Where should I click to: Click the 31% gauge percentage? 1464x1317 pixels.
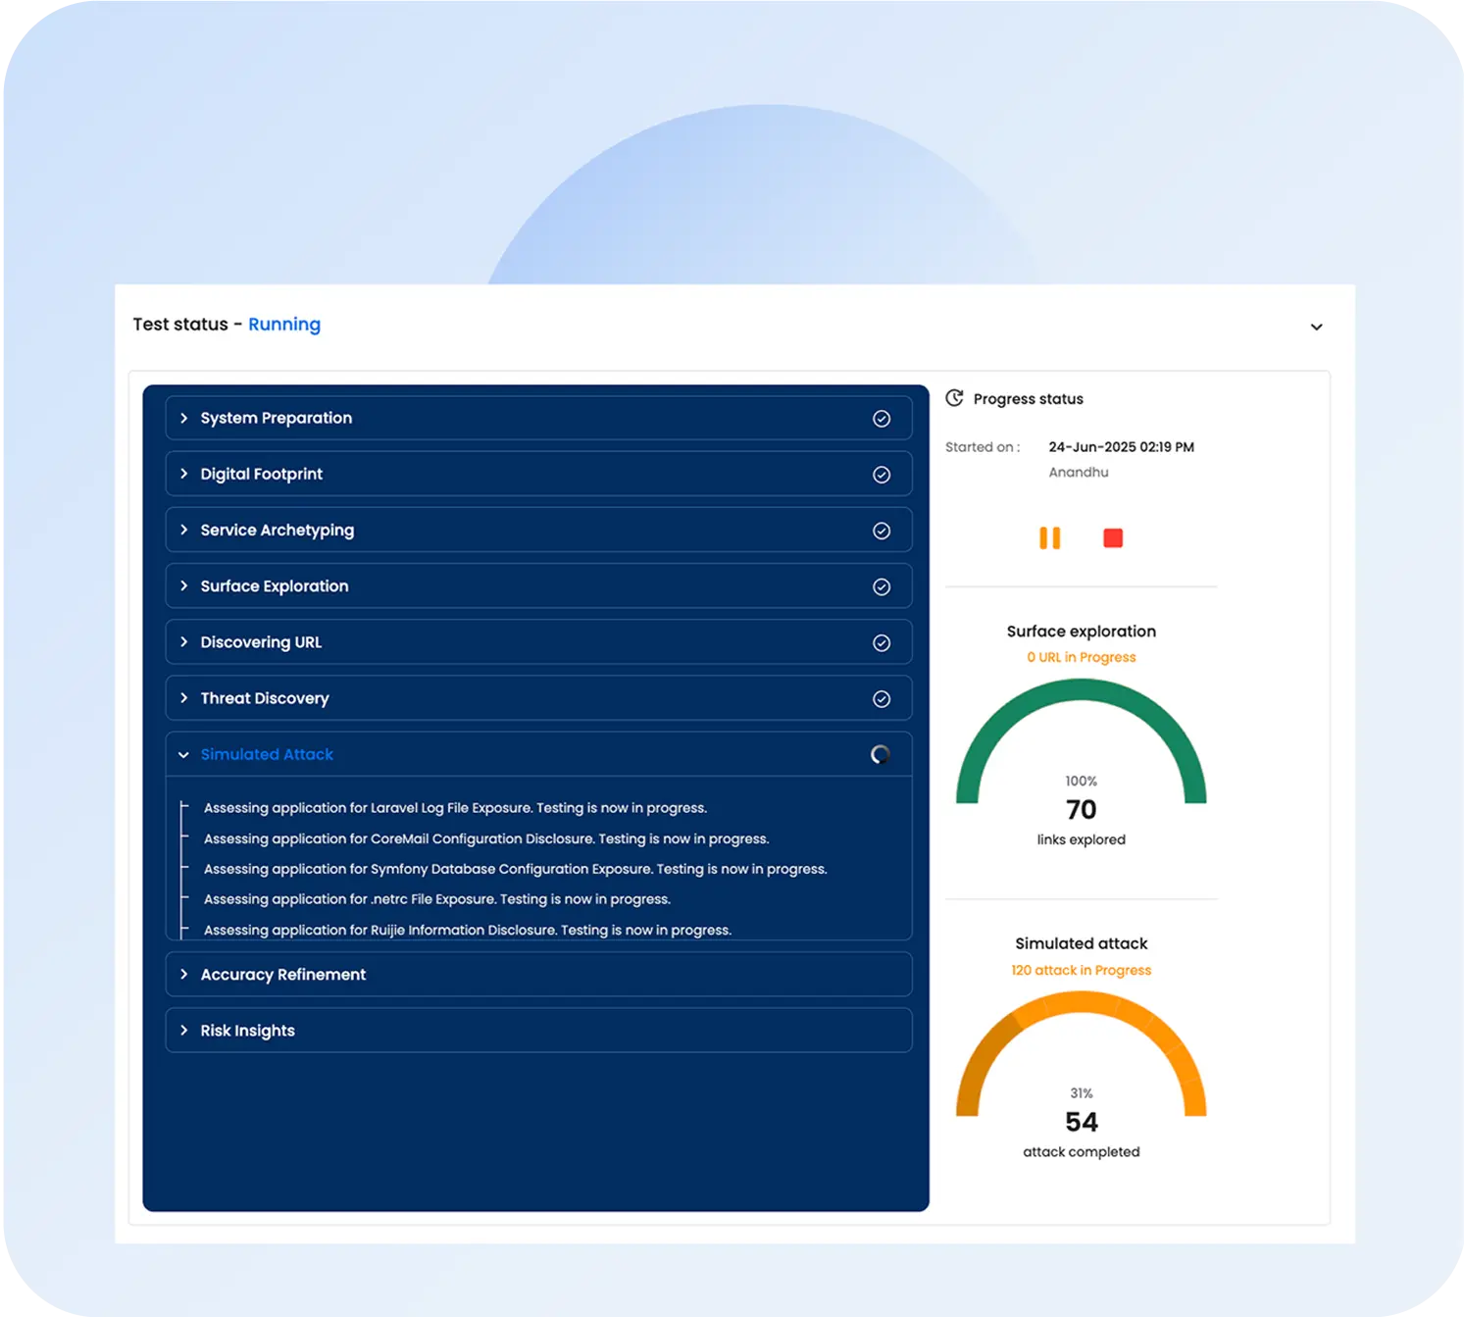pos(1082,1093)
